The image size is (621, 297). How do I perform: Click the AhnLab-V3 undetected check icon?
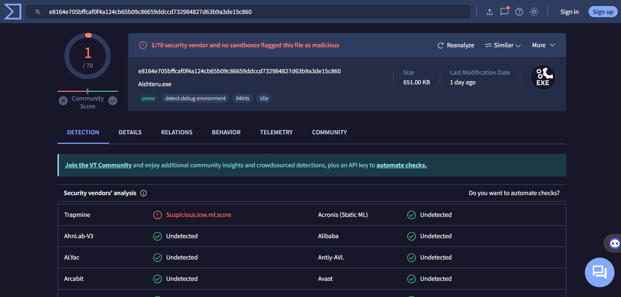tap(158, 236)
